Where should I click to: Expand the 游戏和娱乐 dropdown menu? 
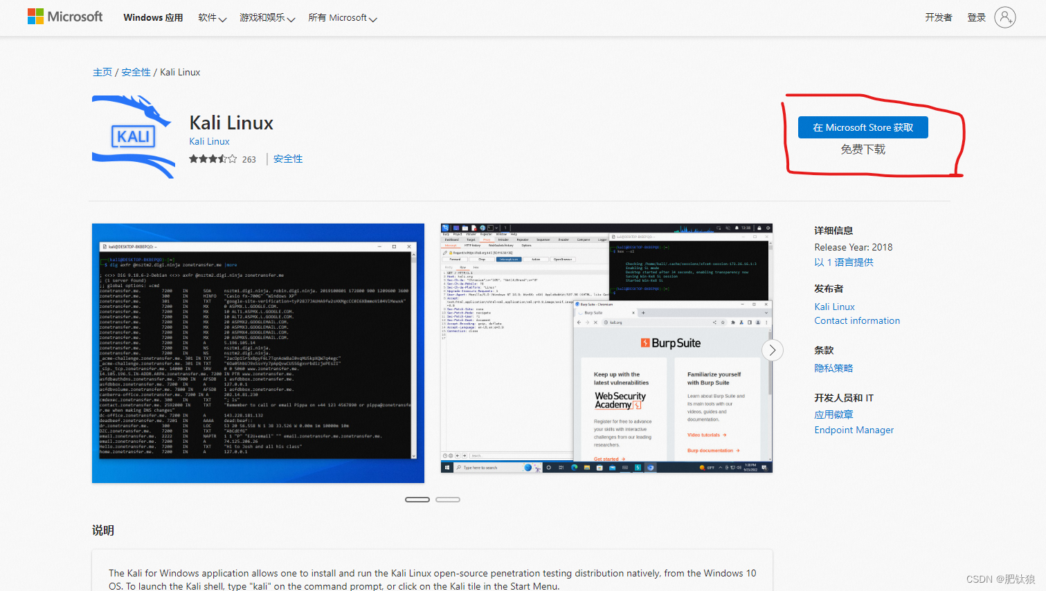[267, 17]
